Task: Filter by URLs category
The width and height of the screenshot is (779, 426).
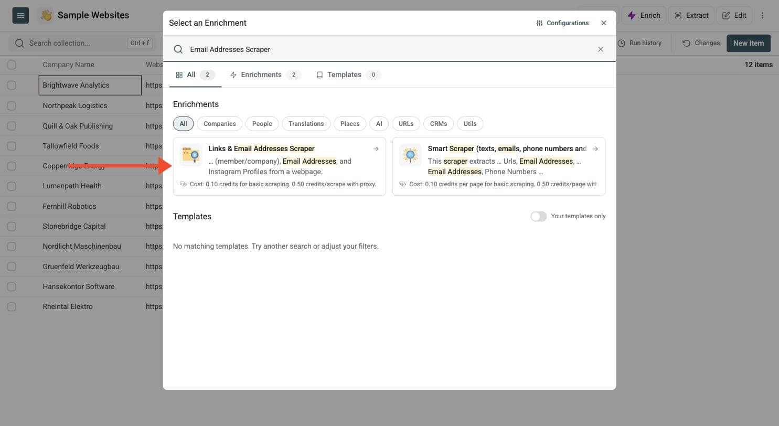Action: [405, 124]
